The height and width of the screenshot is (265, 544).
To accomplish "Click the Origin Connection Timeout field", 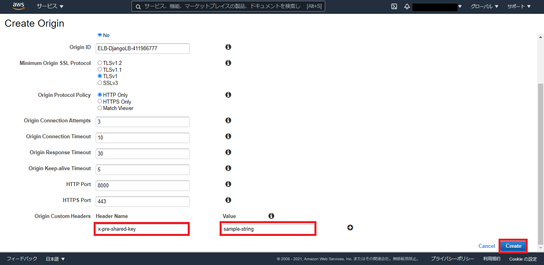I will pos(143,138).
